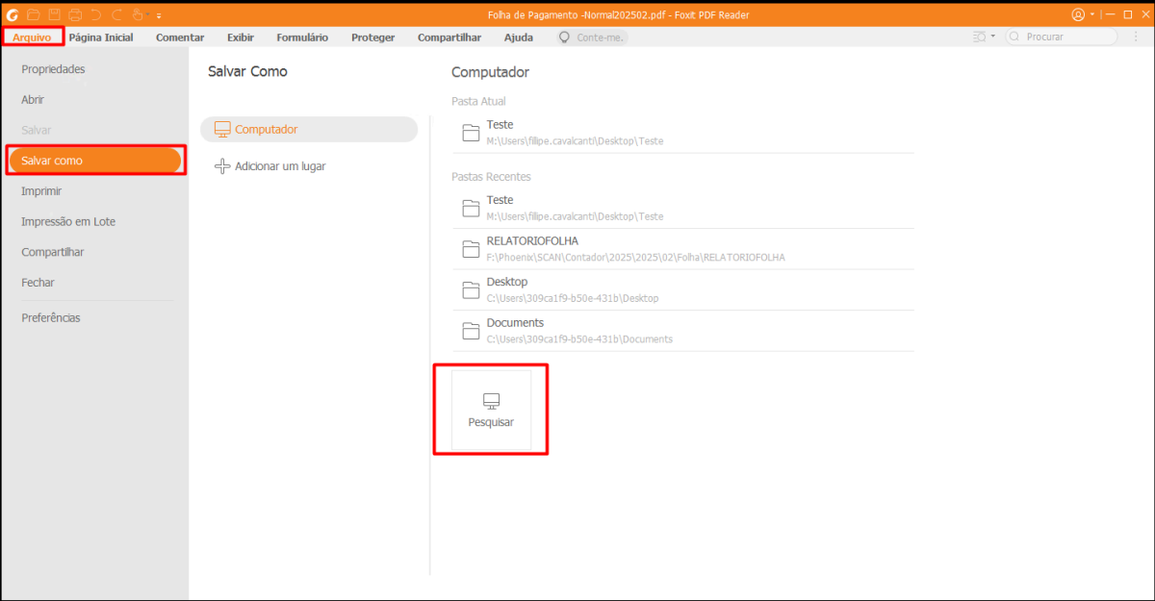Screen dimensions: 1155x601
Task: Click the folder icon of Pasta Atual Teste
Action: pyautogui.click(x=471, y=133)
